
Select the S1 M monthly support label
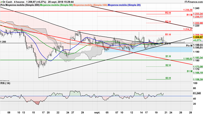click(190, 71)
